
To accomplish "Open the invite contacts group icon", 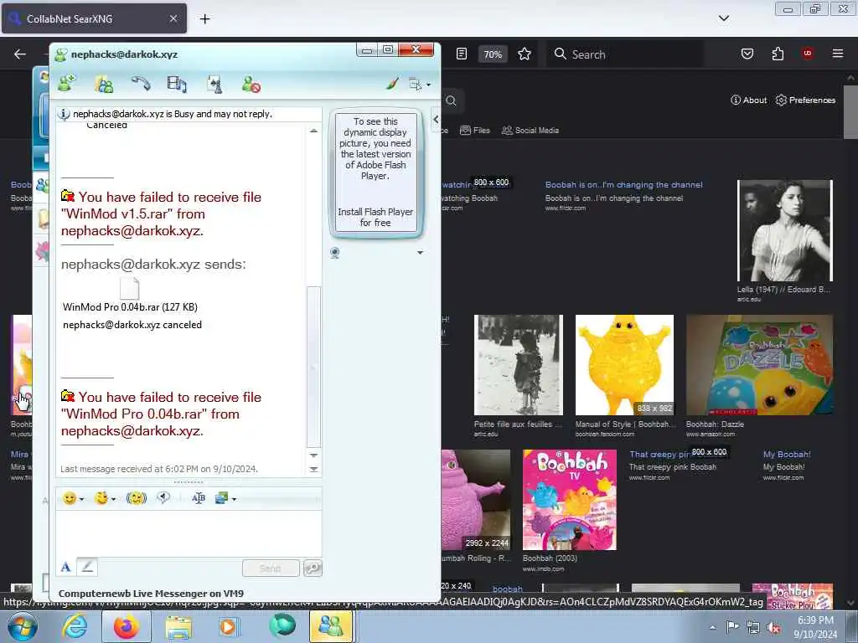I will coord(103,84).
